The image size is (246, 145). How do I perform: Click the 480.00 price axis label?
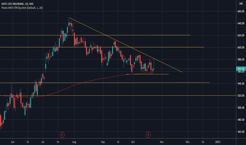point(241,120)
